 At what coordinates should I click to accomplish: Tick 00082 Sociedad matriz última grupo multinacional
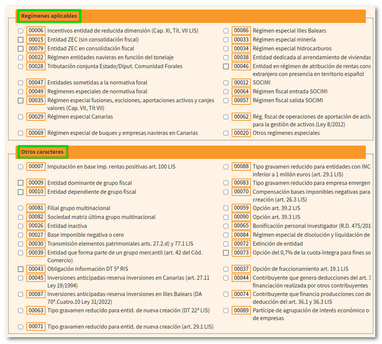point(20,217)
